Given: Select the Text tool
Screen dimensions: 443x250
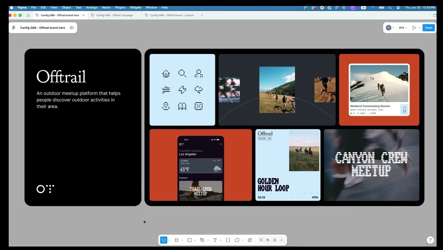Looking at the screenshot, I should coord(215,240).
